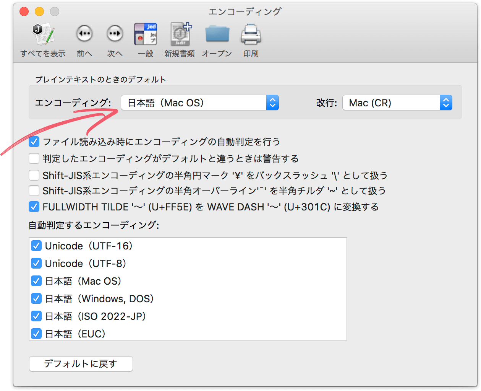This screenshot has height=391, width=481.
Task: Uncheck FULLWIDTH TILDE to WAVE DASH conversion
Action: pos(34,207)
